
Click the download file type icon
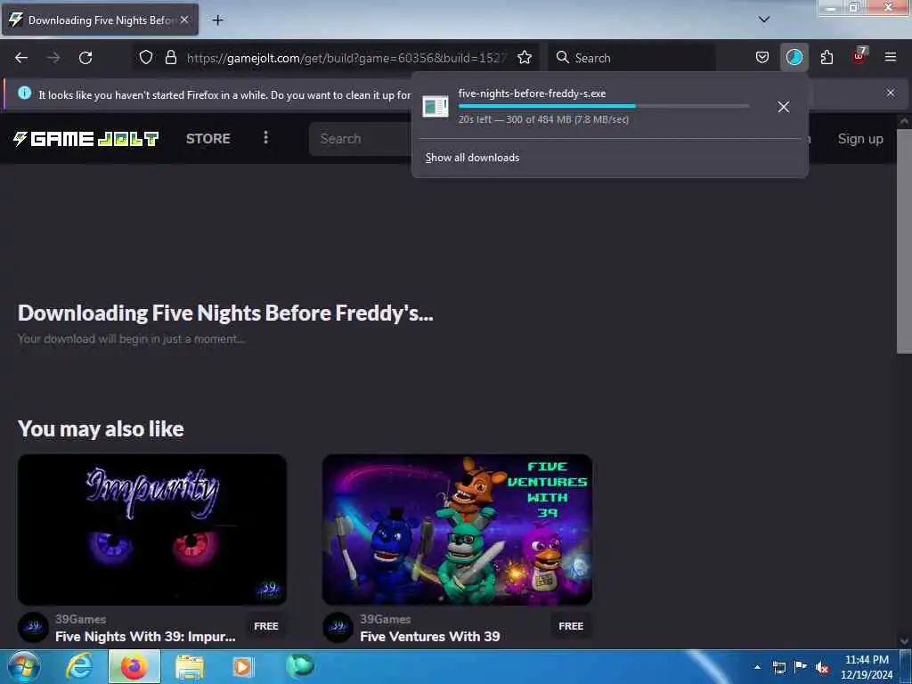[x=435, y=107]
